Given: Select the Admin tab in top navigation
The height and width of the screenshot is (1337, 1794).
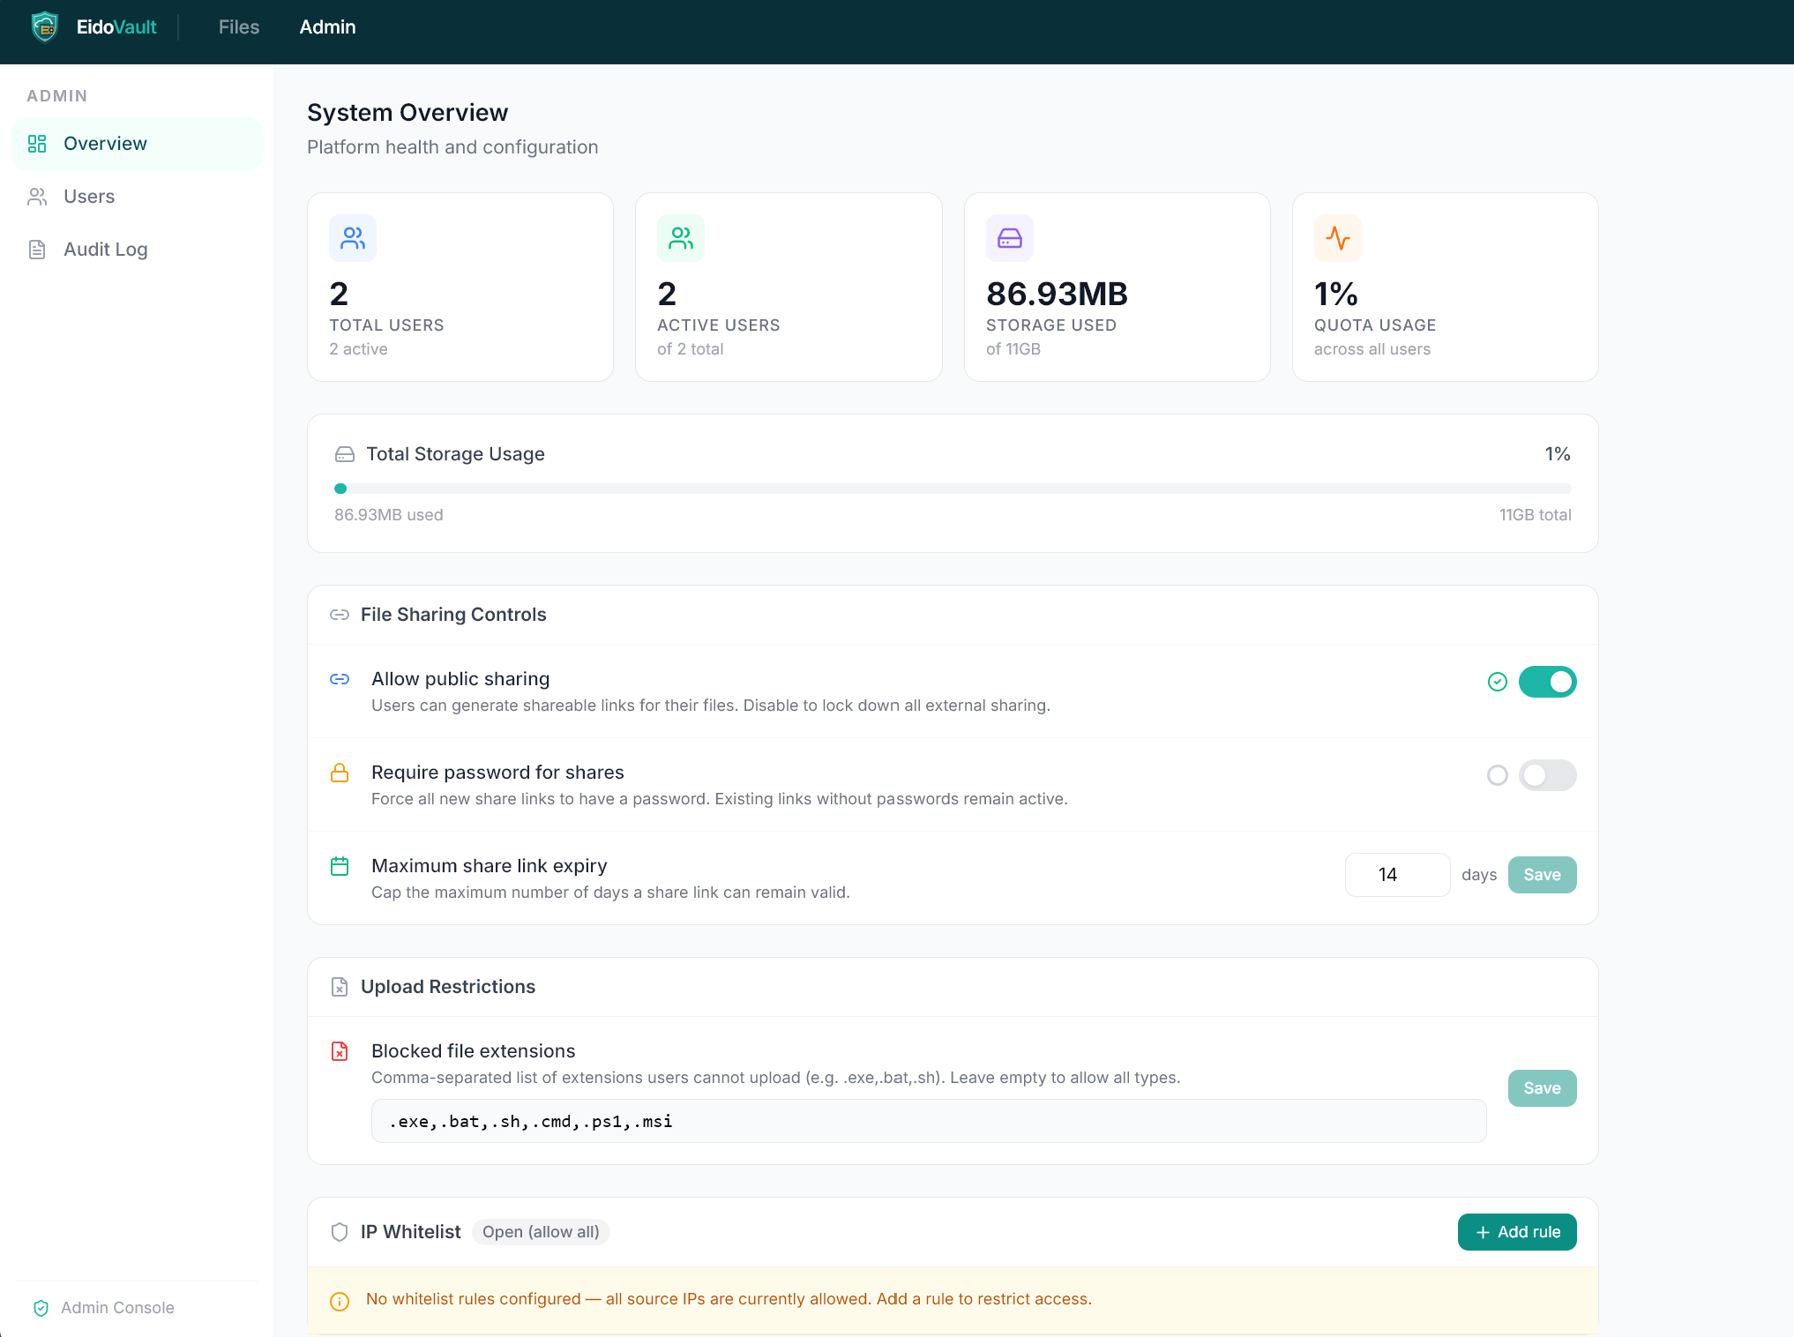Looking at the screenshot, I should [x=327, y=27].
